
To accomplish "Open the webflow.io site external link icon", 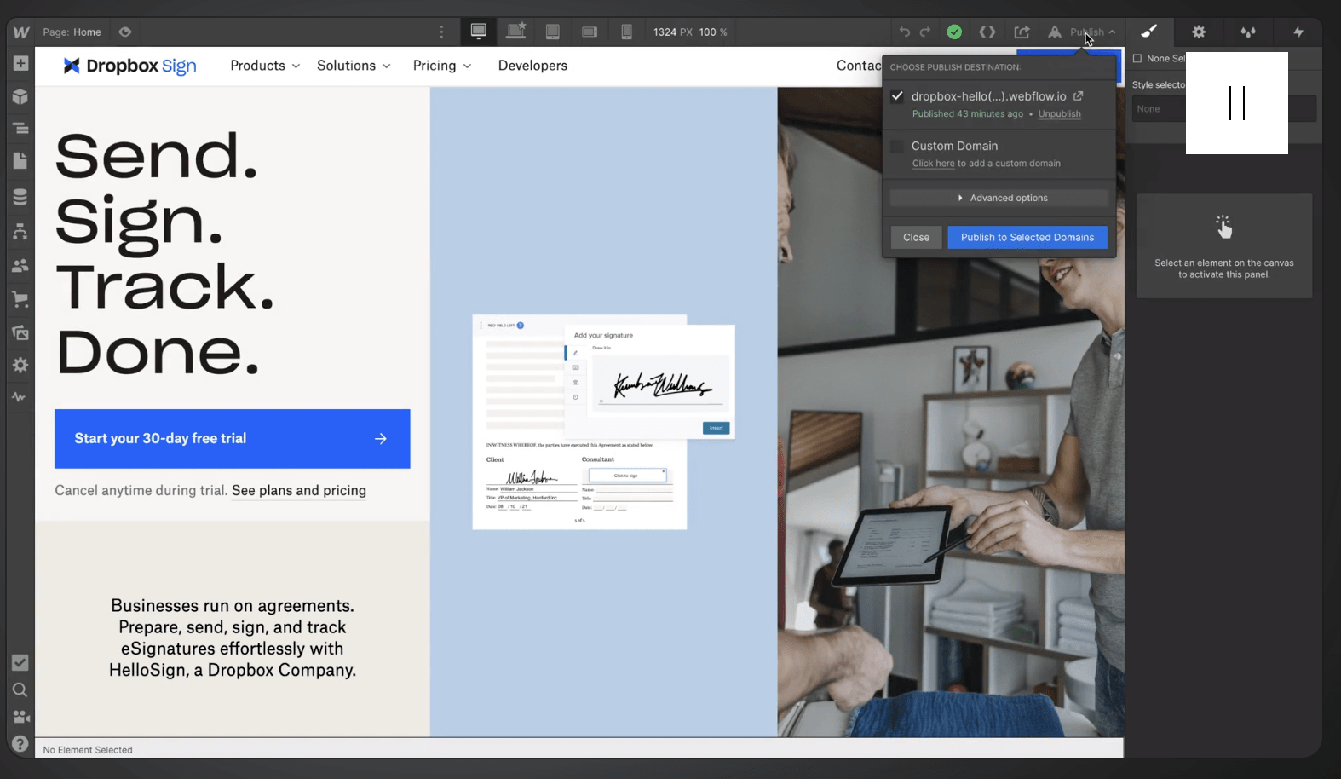I will [1078, 95].
